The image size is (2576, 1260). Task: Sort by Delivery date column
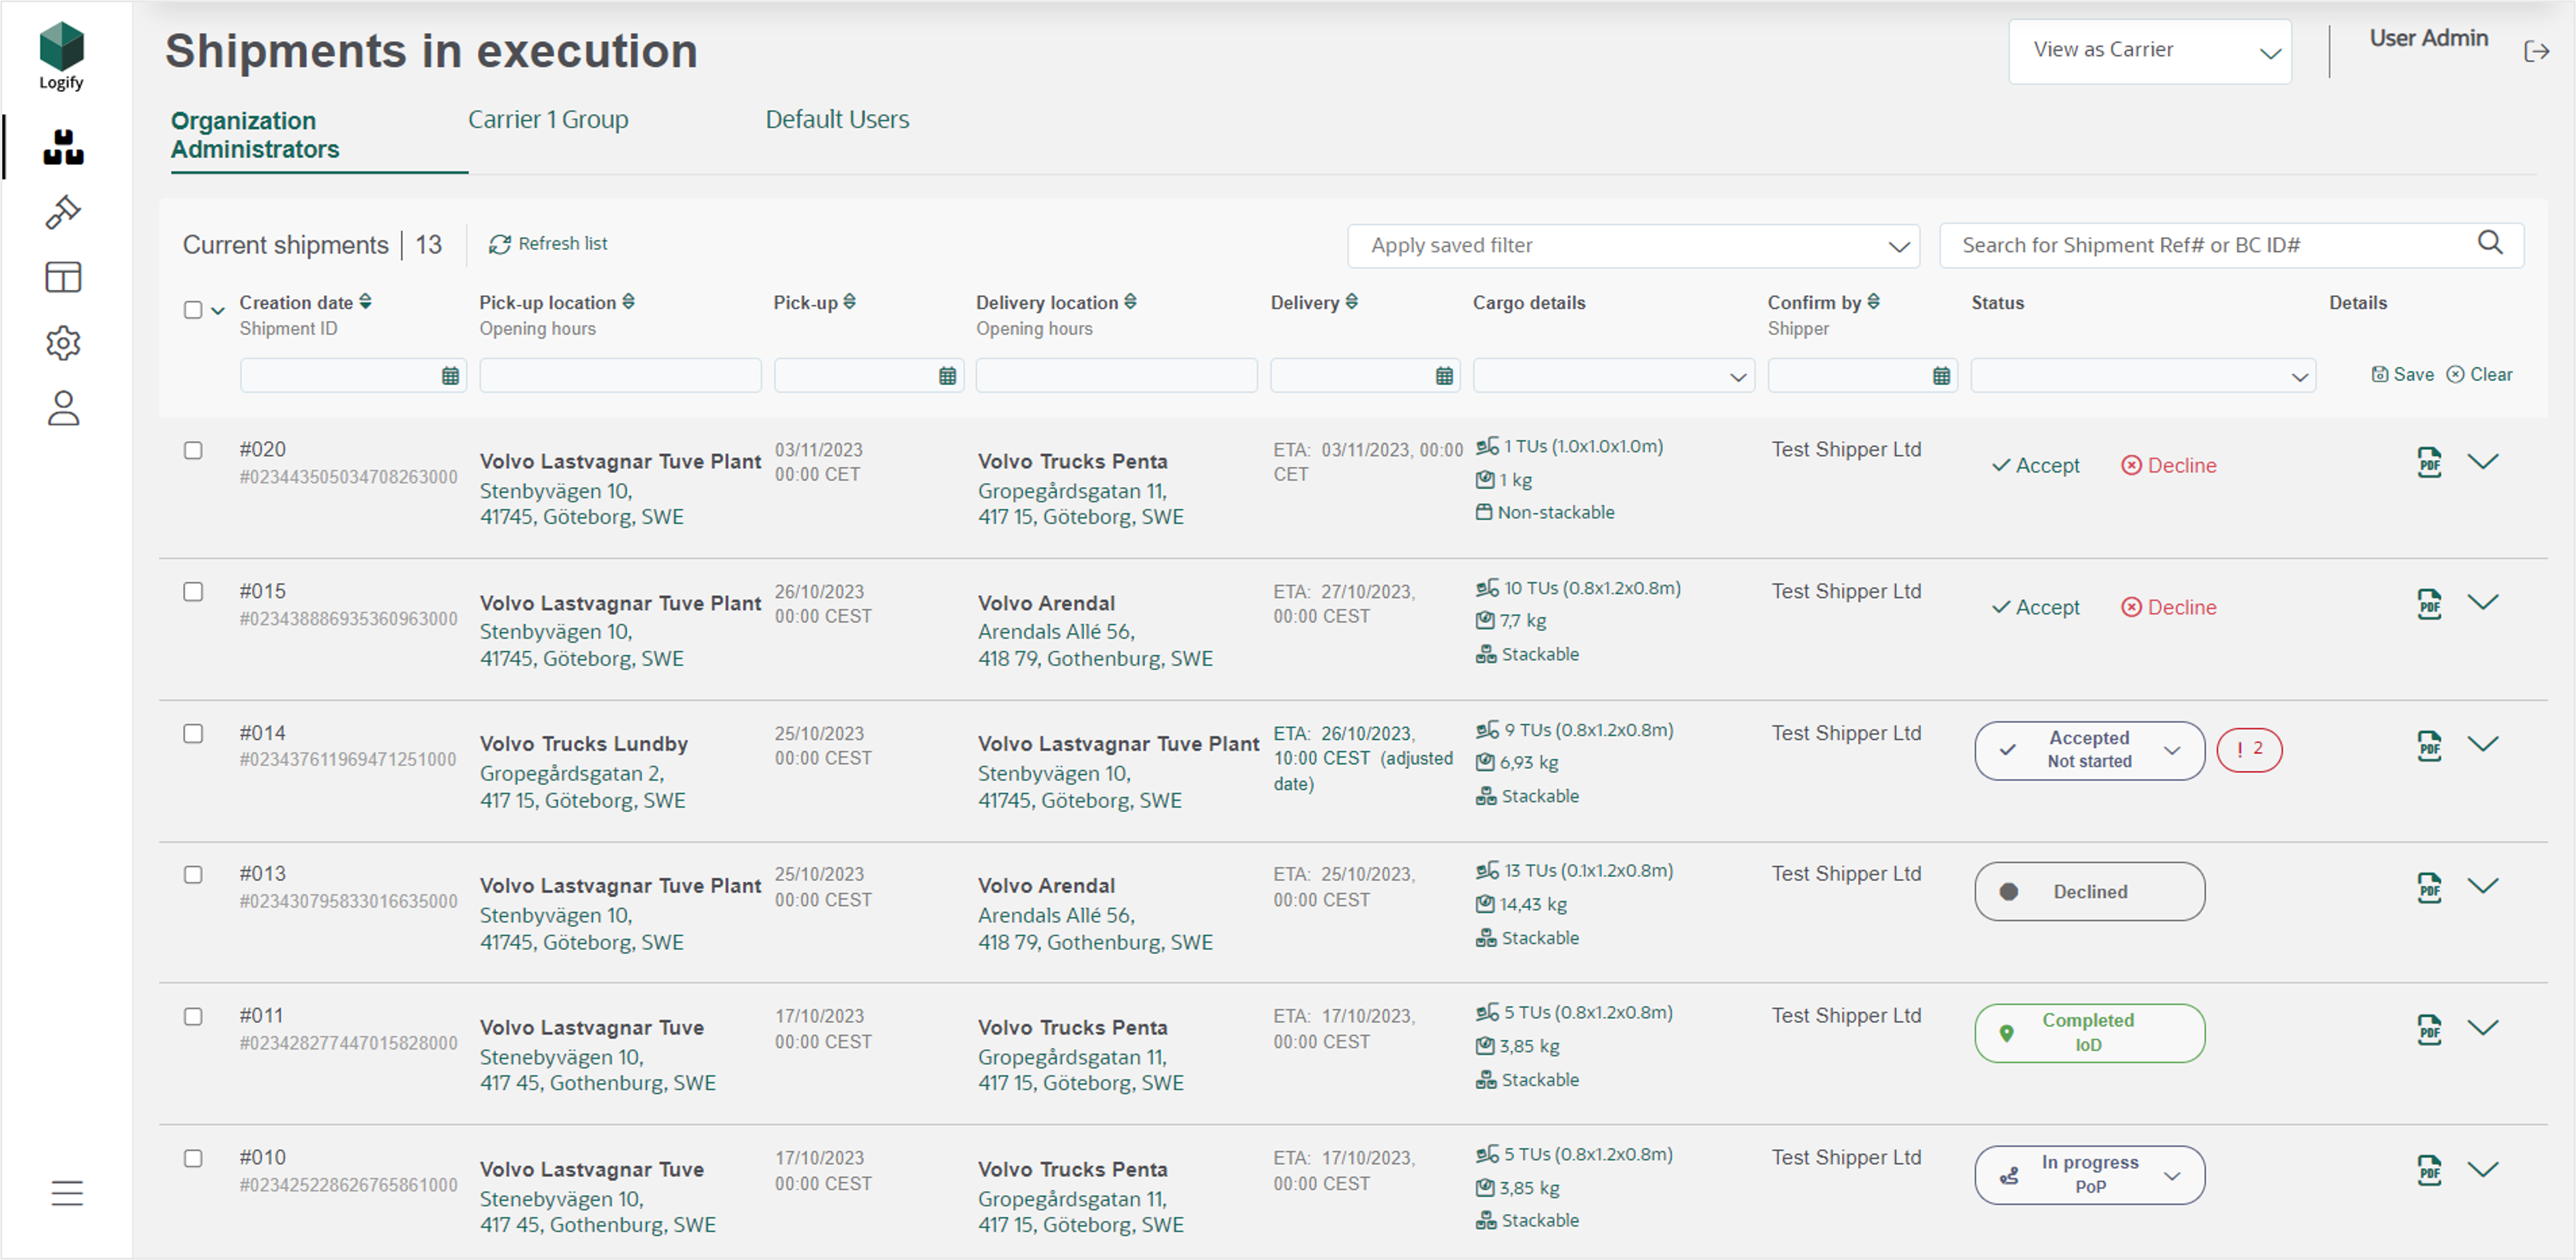pos(1352,301)
